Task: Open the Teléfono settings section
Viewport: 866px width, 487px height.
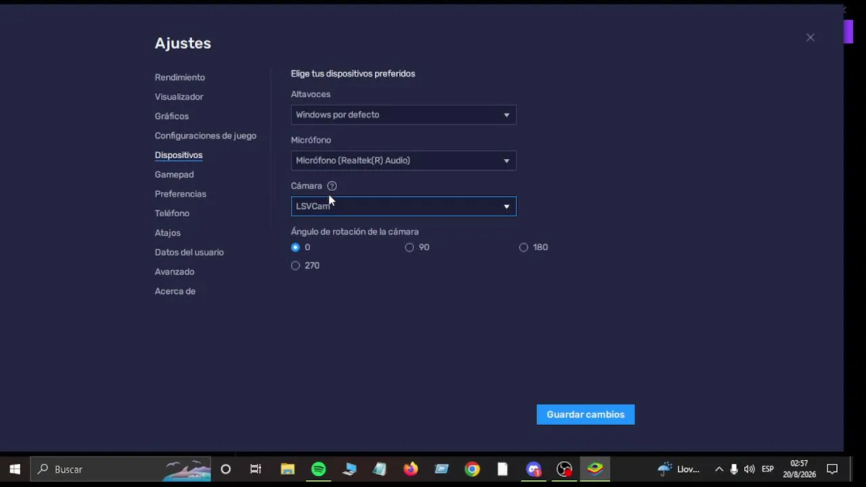Action: 172,213
